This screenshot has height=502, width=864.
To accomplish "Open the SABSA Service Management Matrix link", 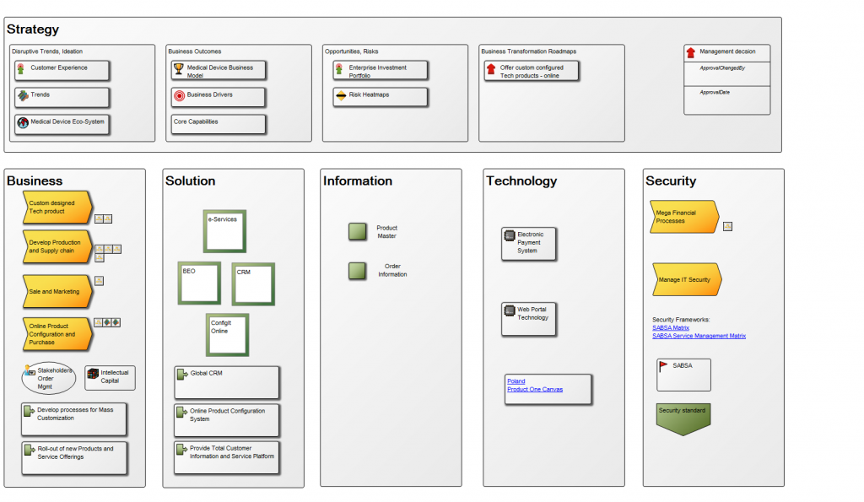I will pyautogui.click(x=698, y=336).
